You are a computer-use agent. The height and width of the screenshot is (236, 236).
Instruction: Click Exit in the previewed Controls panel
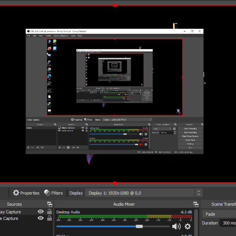190,147
